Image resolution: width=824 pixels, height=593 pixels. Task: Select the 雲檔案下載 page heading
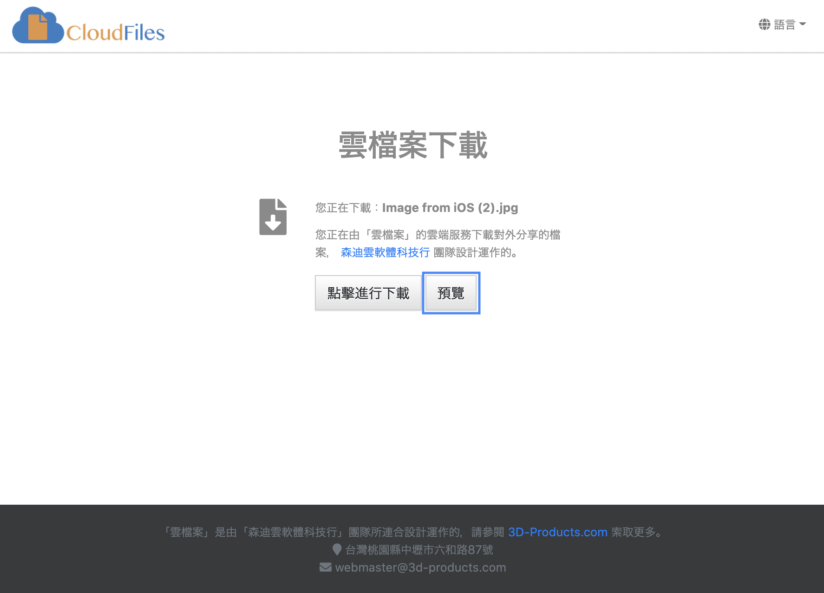click(412, 145)
